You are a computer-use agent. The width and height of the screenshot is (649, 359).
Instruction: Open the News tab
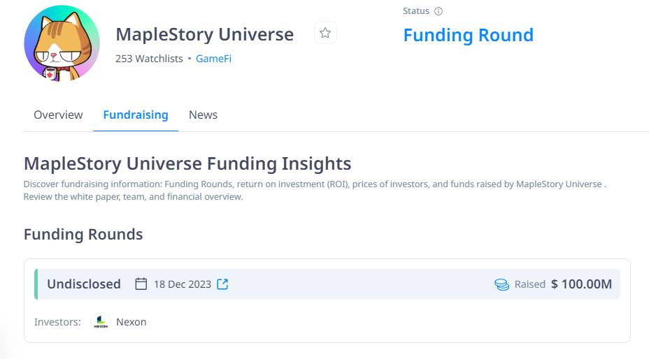[x=203, y=115]
